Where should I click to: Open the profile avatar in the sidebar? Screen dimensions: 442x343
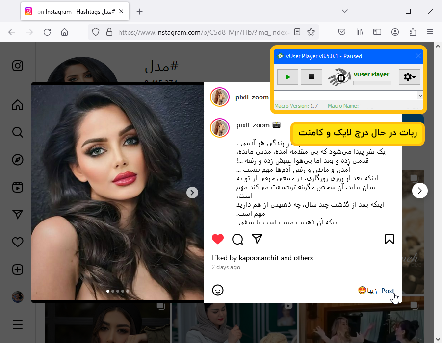[18, 297]
